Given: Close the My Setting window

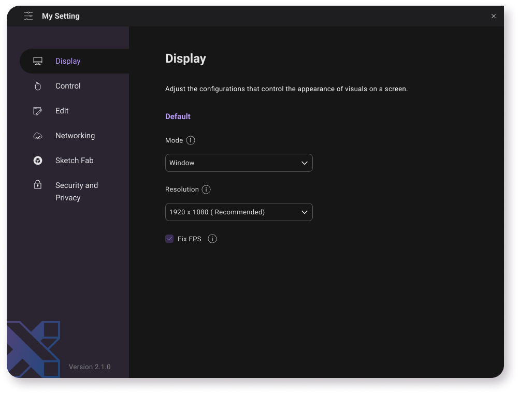Looking at the screenshot, I should (494, 16).
